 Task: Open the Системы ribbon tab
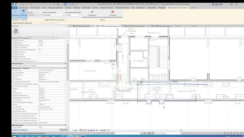click(x=68, y=8)
